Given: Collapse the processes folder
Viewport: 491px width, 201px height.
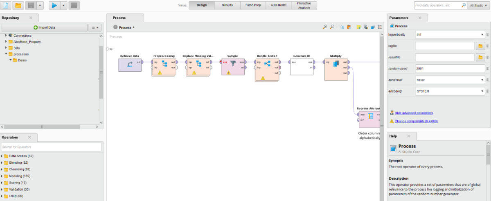Looking at the screenshot, I should coord(6,54).
